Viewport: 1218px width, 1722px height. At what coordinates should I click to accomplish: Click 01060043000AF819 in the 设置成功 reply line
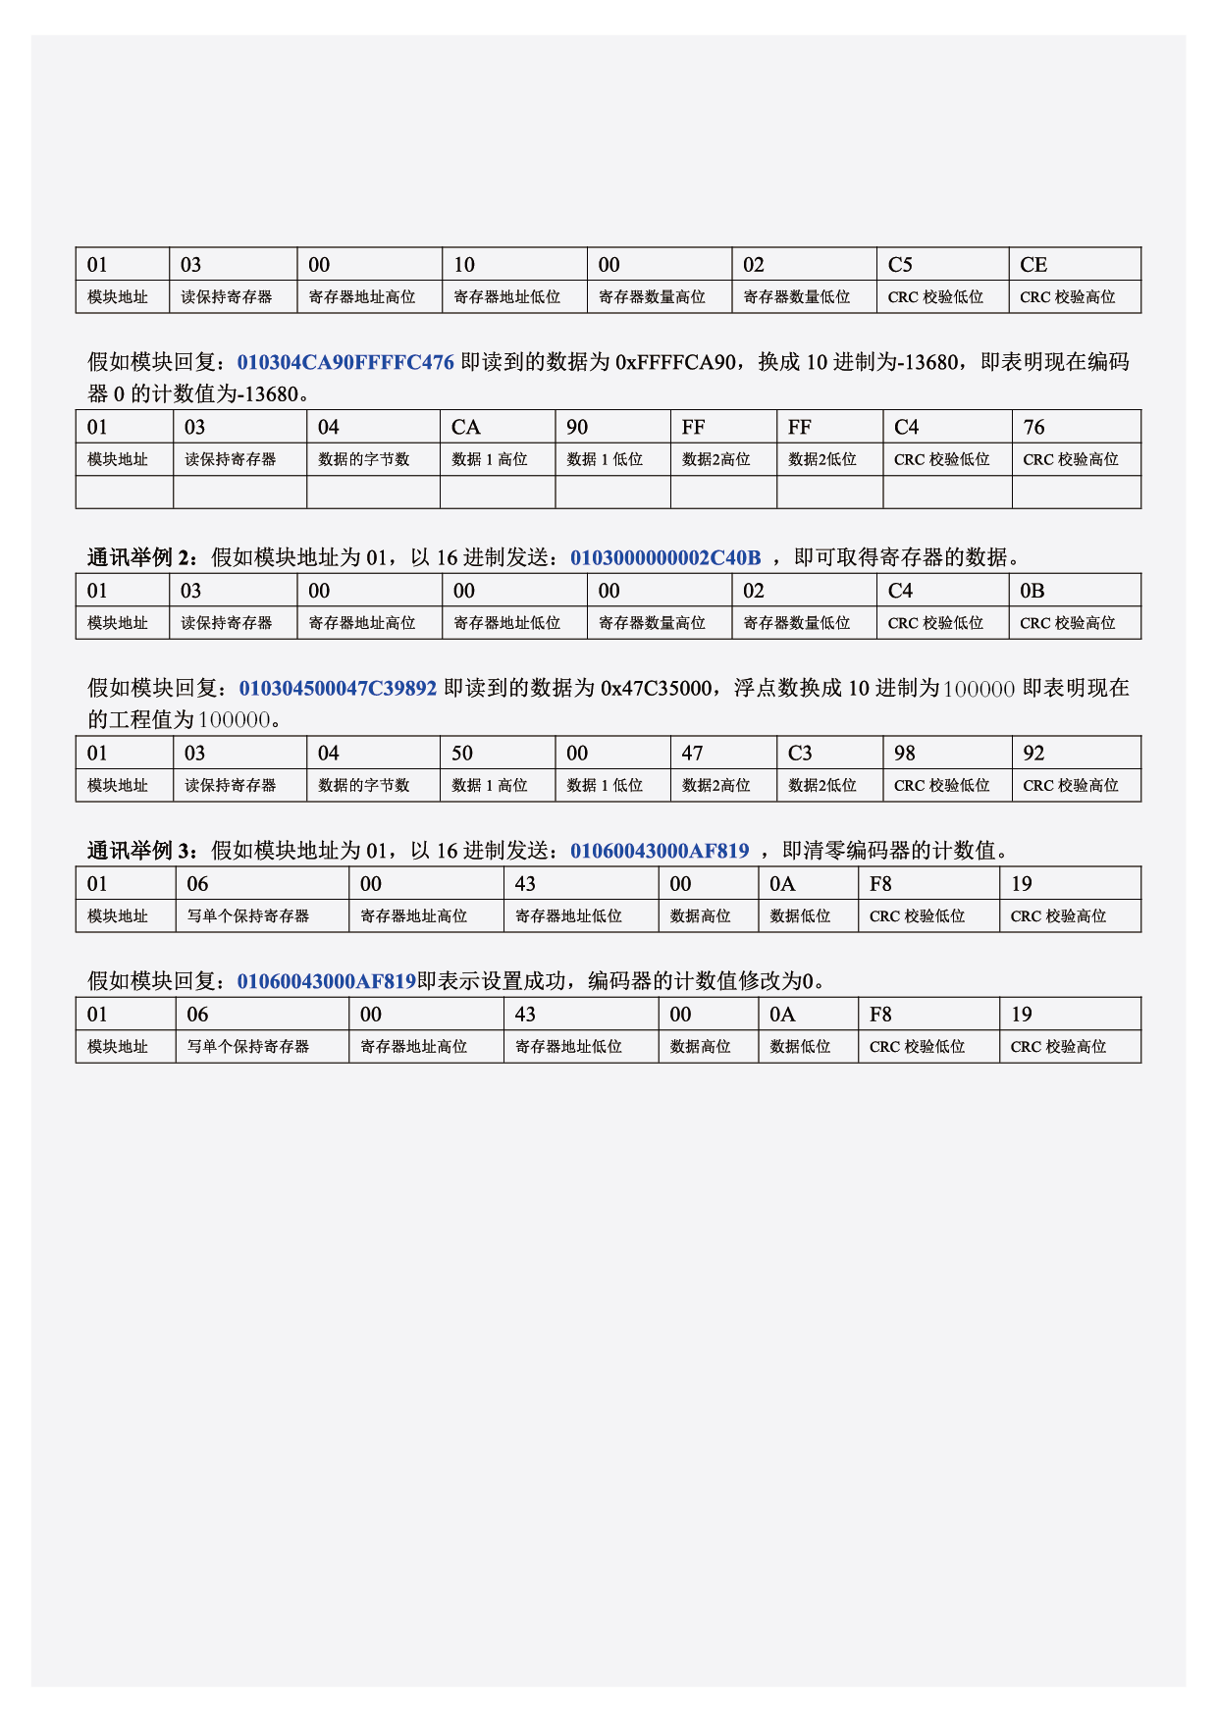click(x=327, y=981)
